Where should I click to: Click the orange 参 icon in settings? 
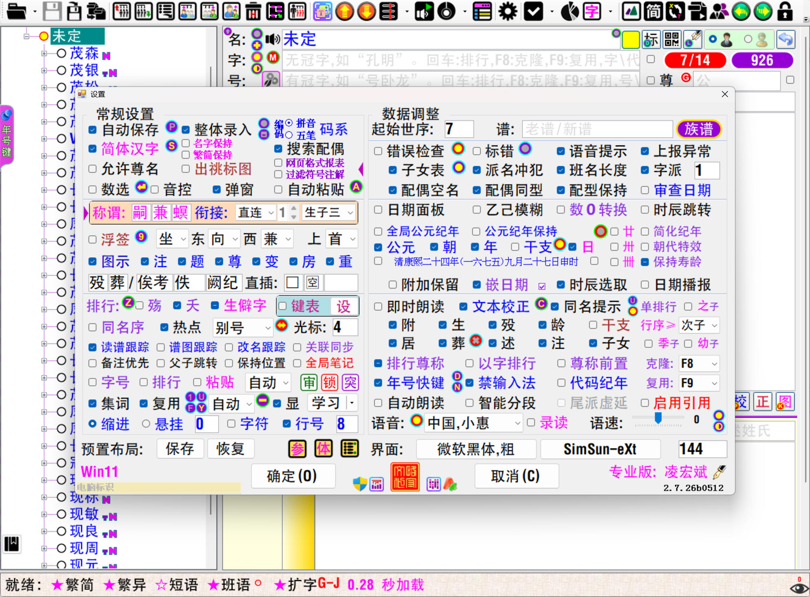point(298,449)
